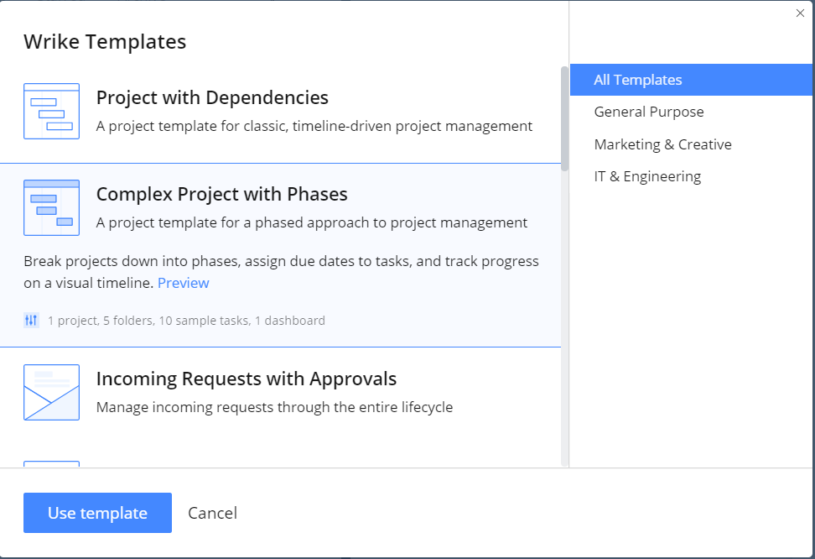Select the All Templates category
815x559 pixels.
point(638,80)
